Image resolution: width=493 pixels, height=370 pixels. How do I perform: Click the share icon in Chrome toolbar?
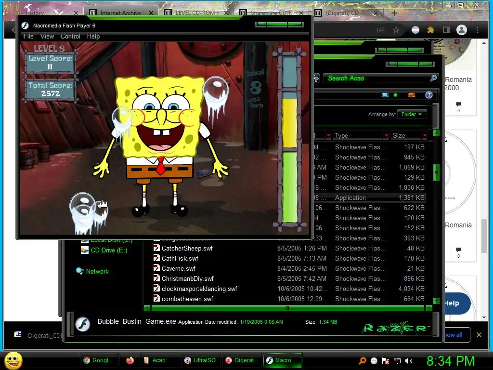[x=381, y=30]
